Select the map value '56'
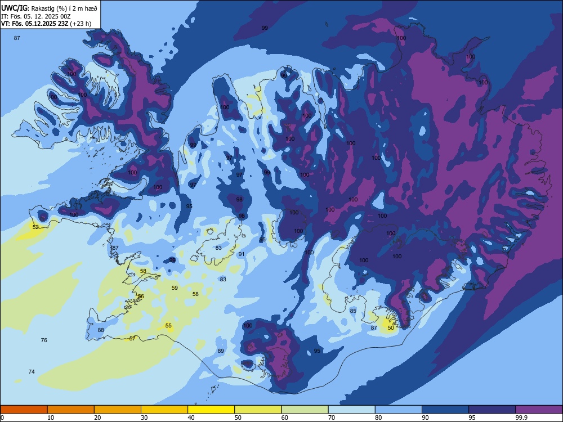Viewport: 563px width, 422px height. coord(141,297)
